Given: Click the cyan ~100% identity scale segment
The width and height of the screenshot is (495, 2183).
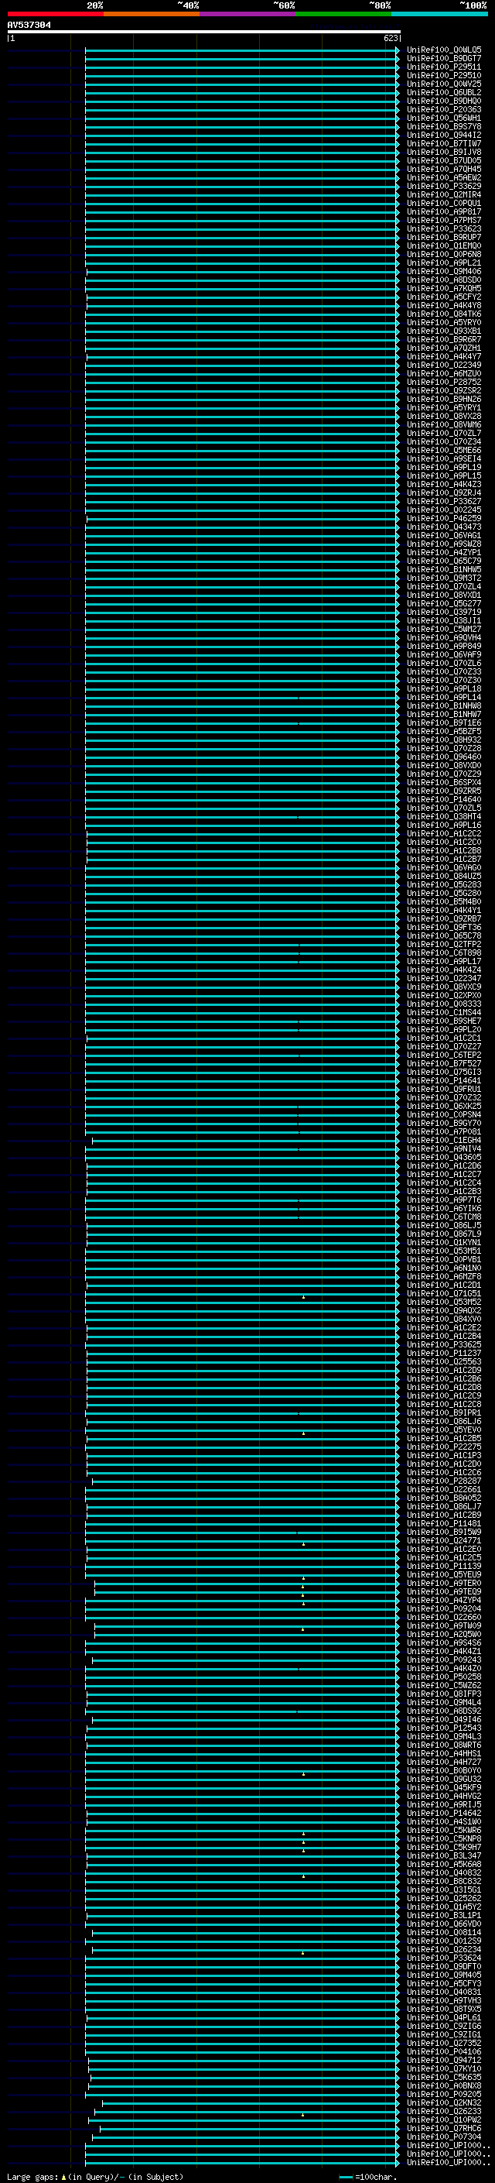Looking at the screenshot, I should pyautogui.click(x=439, y=14).
